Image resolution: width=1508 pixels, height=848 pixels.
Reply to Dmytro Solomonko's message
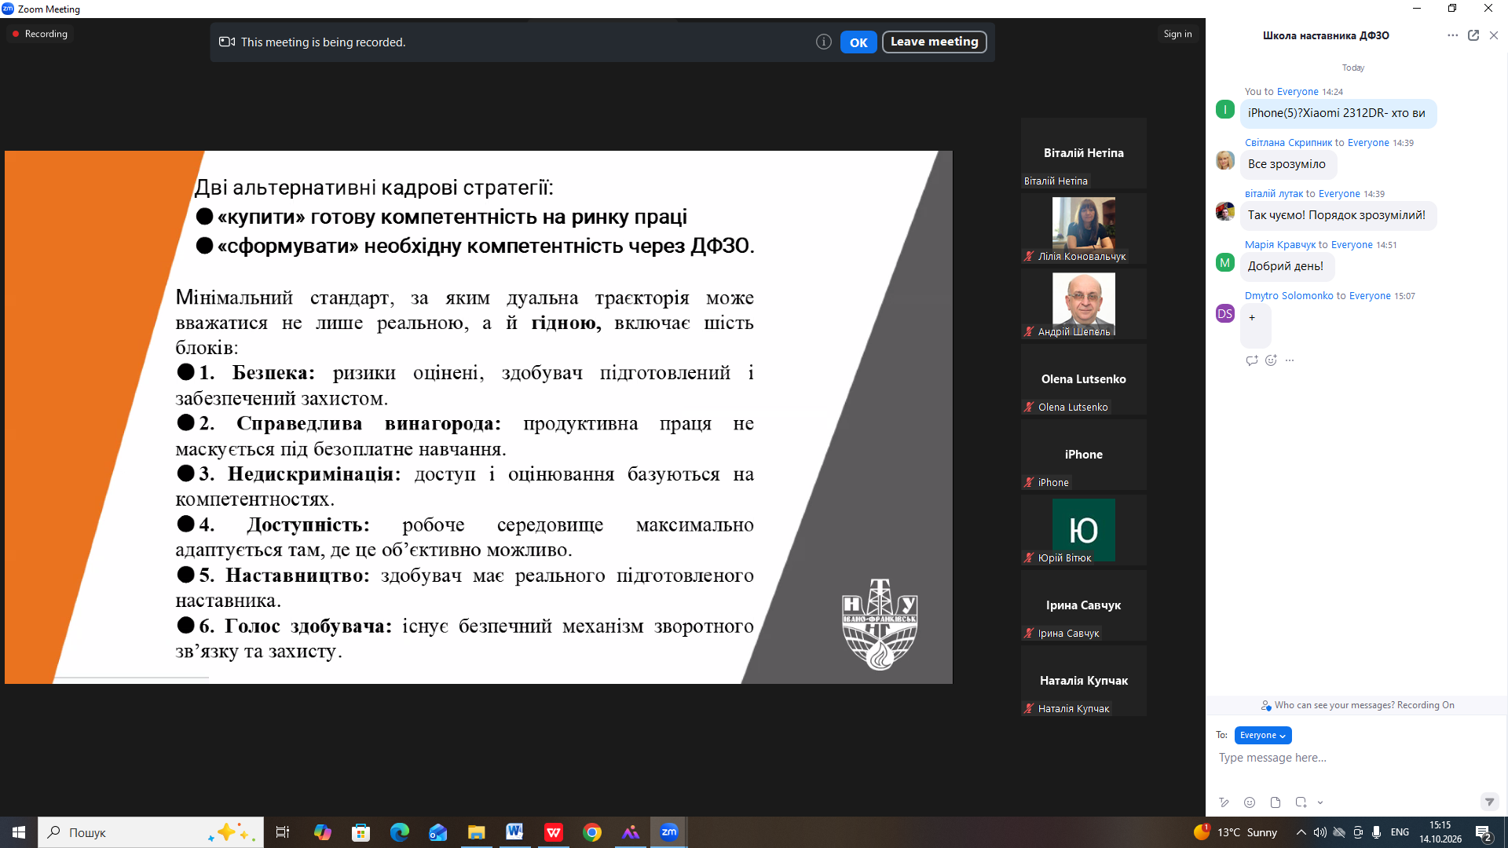pyautogui.click(x=1251, y=360)
